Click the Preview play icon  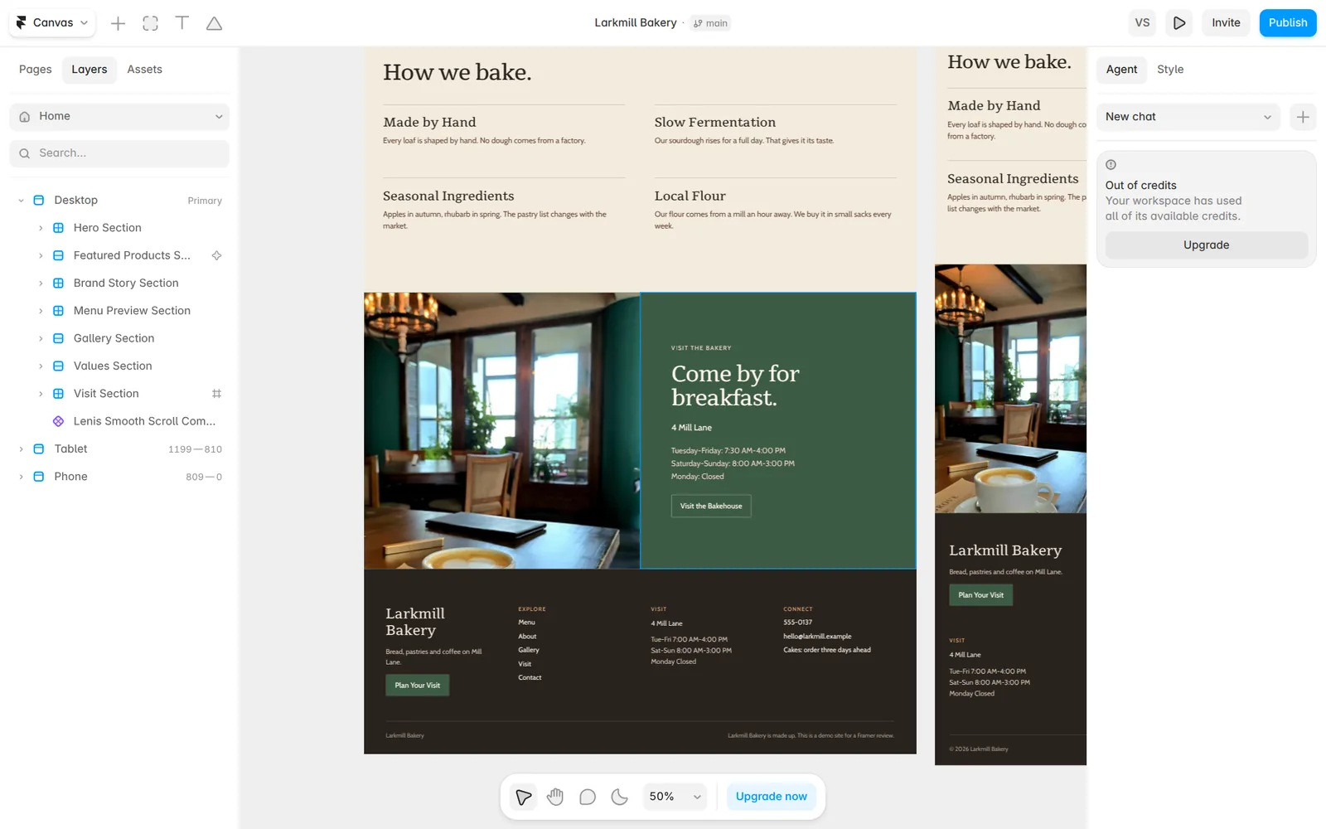[x=1178, y=23]
